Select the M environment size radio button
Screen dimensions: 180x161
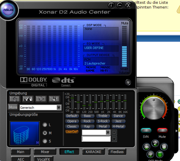45,133
